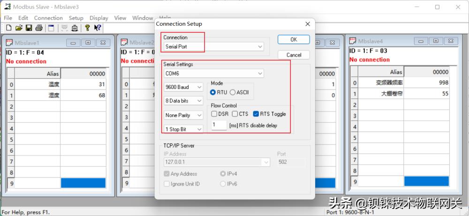Open the Display menu

point(98,18)
